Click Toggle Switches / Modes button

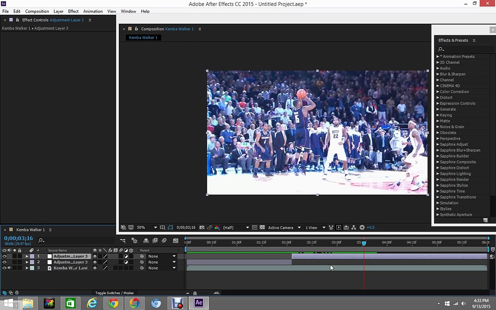pyautogui.click(x=115, y=293)
